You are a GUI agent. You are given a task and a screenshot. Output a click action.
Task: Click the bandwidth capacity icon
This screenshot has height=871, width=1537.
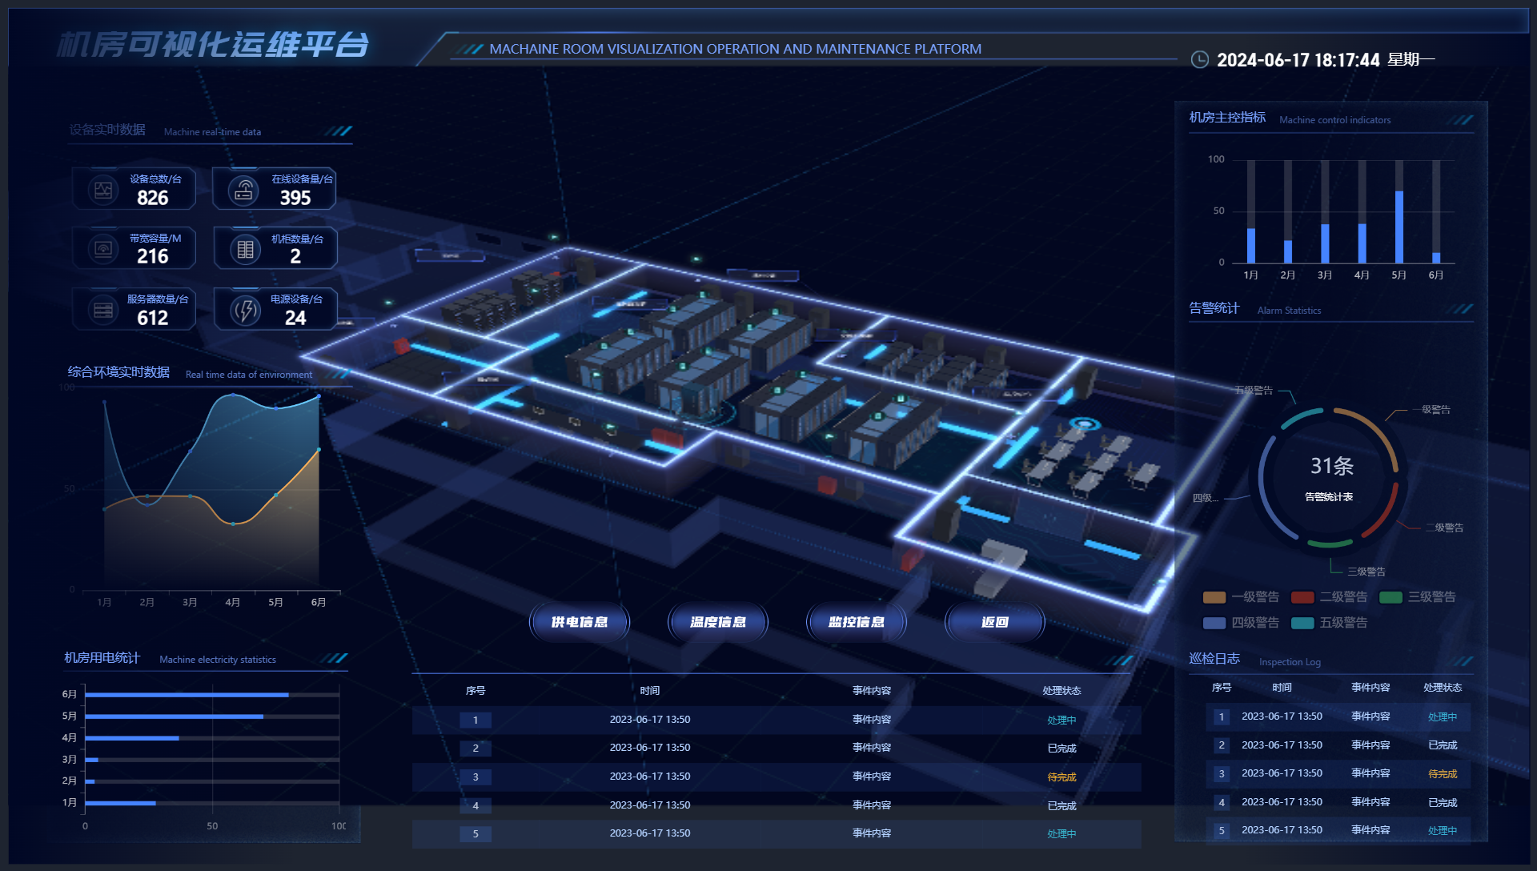click(103, 249)
